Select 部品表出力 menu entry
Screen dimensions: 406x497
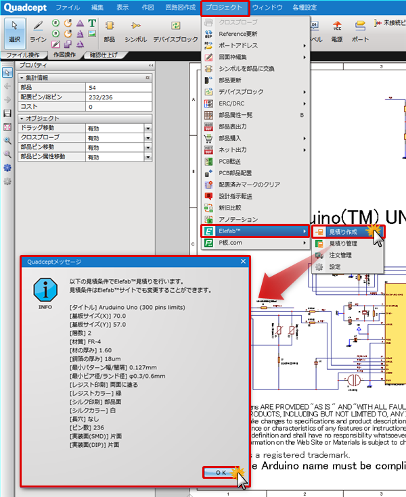256,126
